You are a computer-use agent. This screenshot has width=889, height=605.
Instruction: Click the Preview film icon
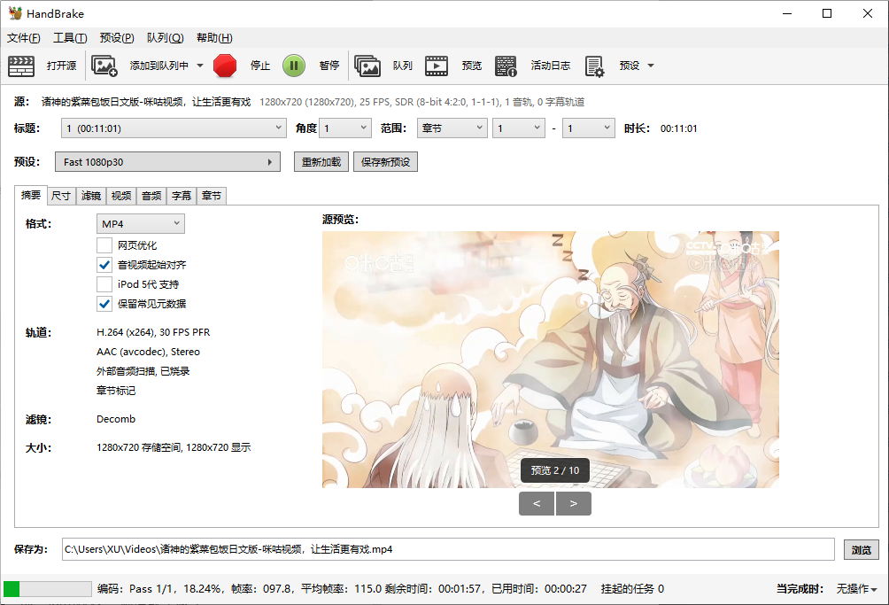tap(436, 66)
